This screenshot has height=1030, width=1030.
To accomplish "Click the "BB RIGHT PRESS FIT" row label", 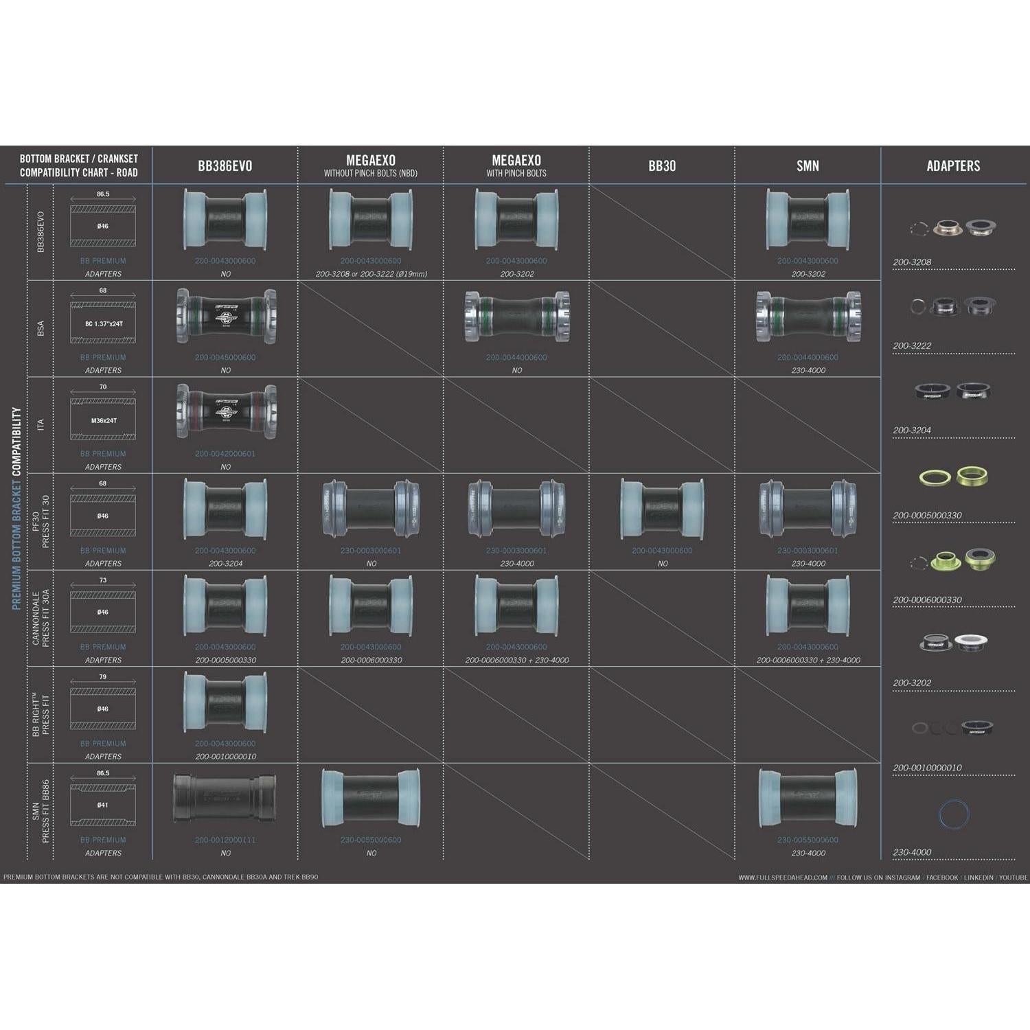I will [x=41, y=713].
